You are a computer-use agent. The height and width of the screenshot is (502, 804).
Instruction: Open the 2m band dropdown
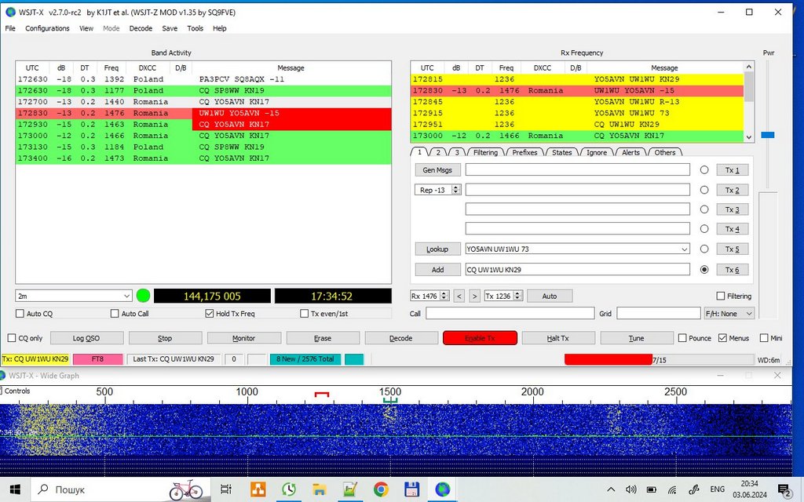[x=74, y=296]
